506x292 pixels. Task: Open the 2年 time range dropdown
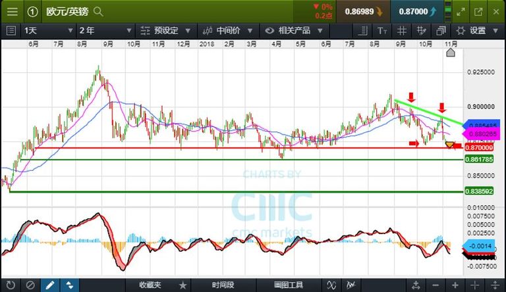[105, 31]
